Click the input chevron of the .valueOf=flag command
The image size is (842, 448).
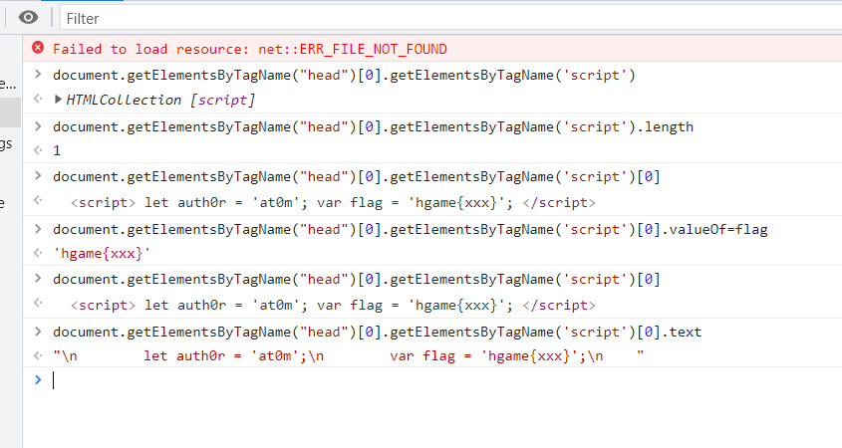coord(38,229)
